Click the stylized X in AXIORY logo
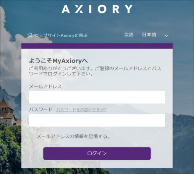This screenshot has height=174, width=194. click(x=79, y=9)
